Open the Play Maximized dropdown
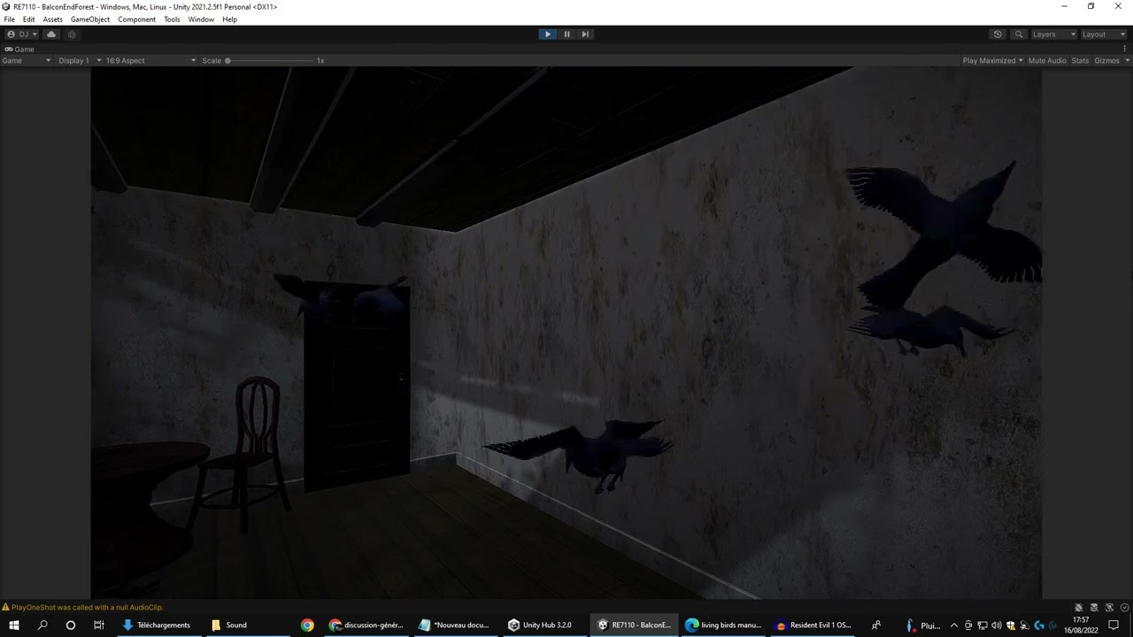1133x637 pixels. (992, 60)
